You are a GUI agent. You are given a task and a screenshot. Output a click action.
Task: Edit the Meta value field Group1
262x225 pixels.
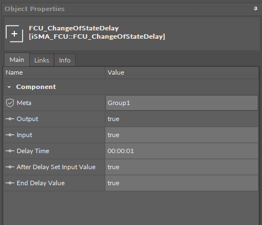(181, 103)
